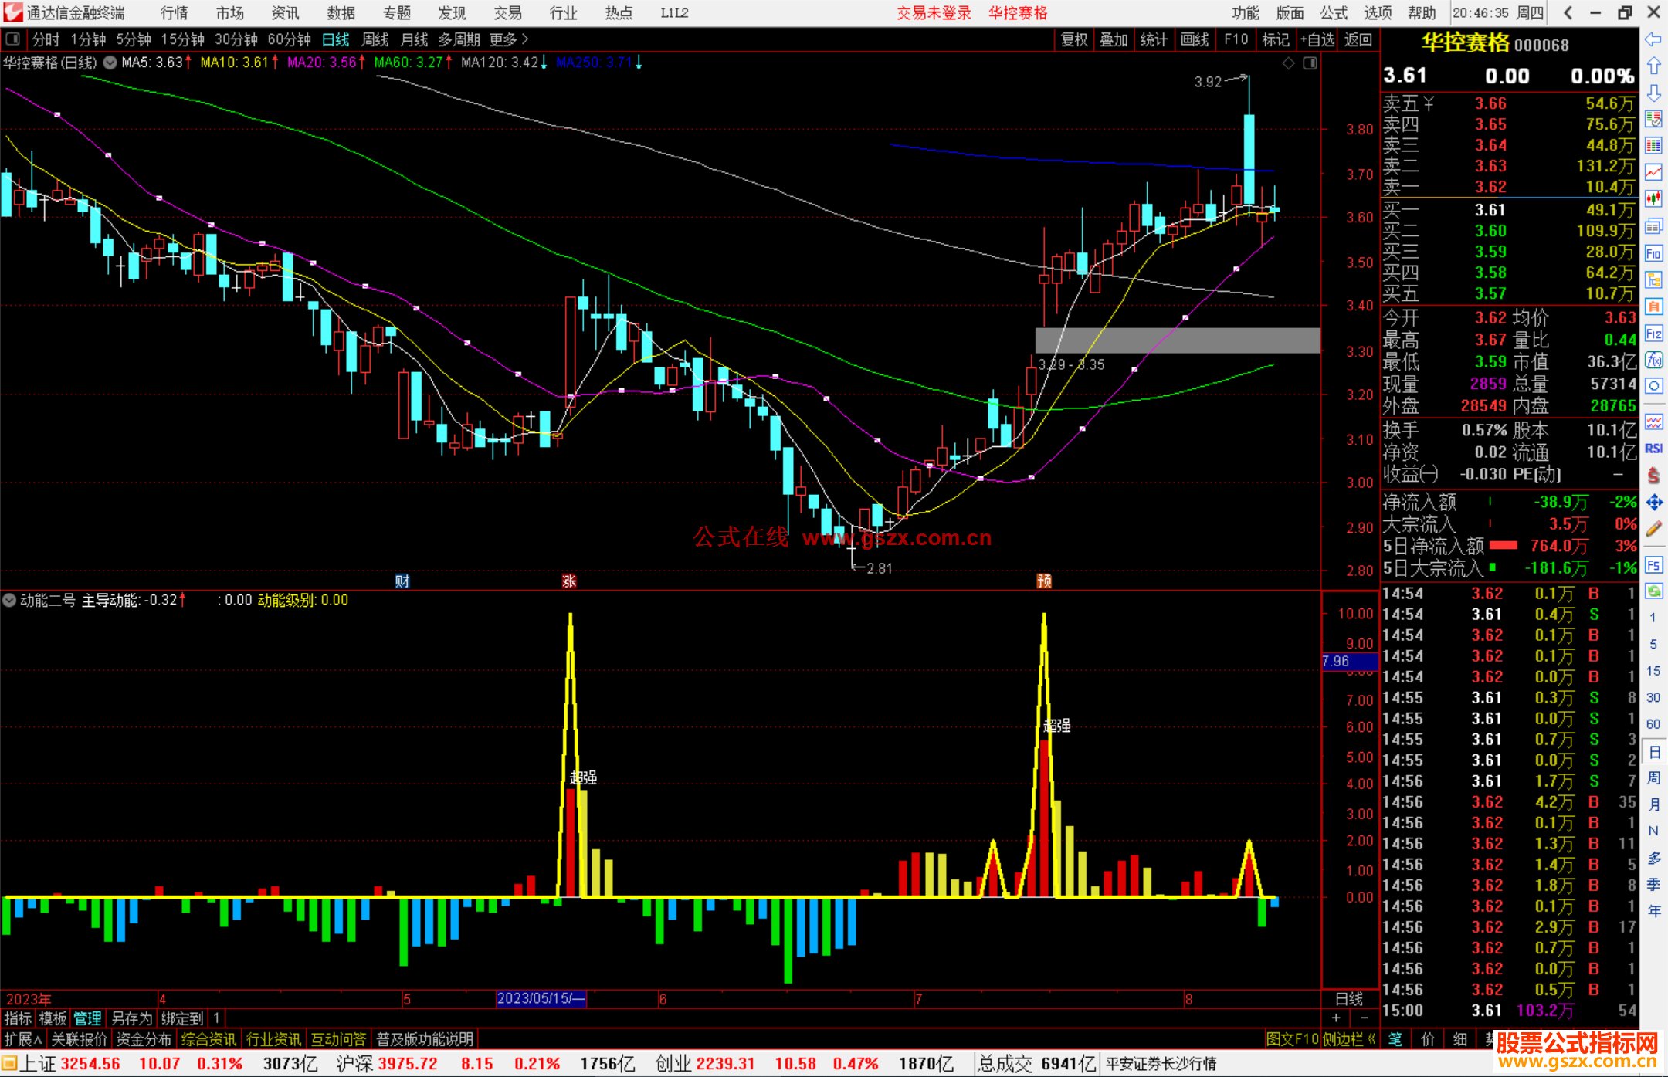Click the four-way move arrows icon

pyautogui.click(x=1653, y=503)
